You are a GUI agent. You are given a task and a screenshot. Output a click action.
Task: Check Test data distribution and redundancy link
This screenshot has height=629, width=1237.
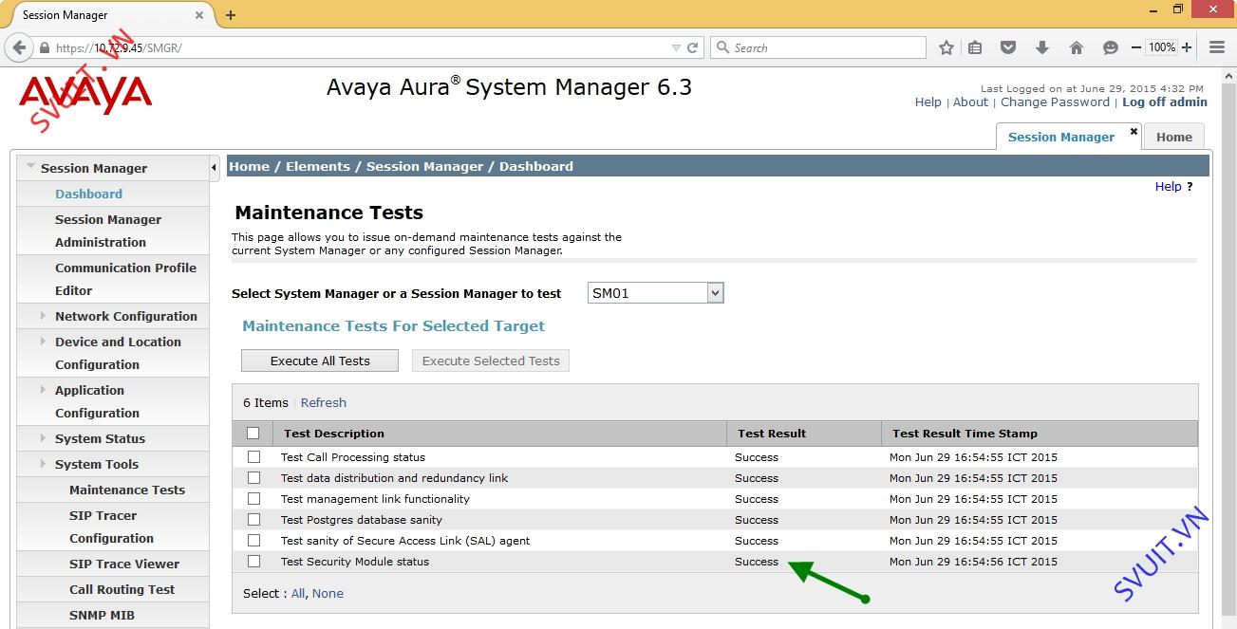point(253,477)
